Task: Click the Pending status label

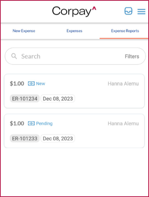Action: [x=44, y=124]
